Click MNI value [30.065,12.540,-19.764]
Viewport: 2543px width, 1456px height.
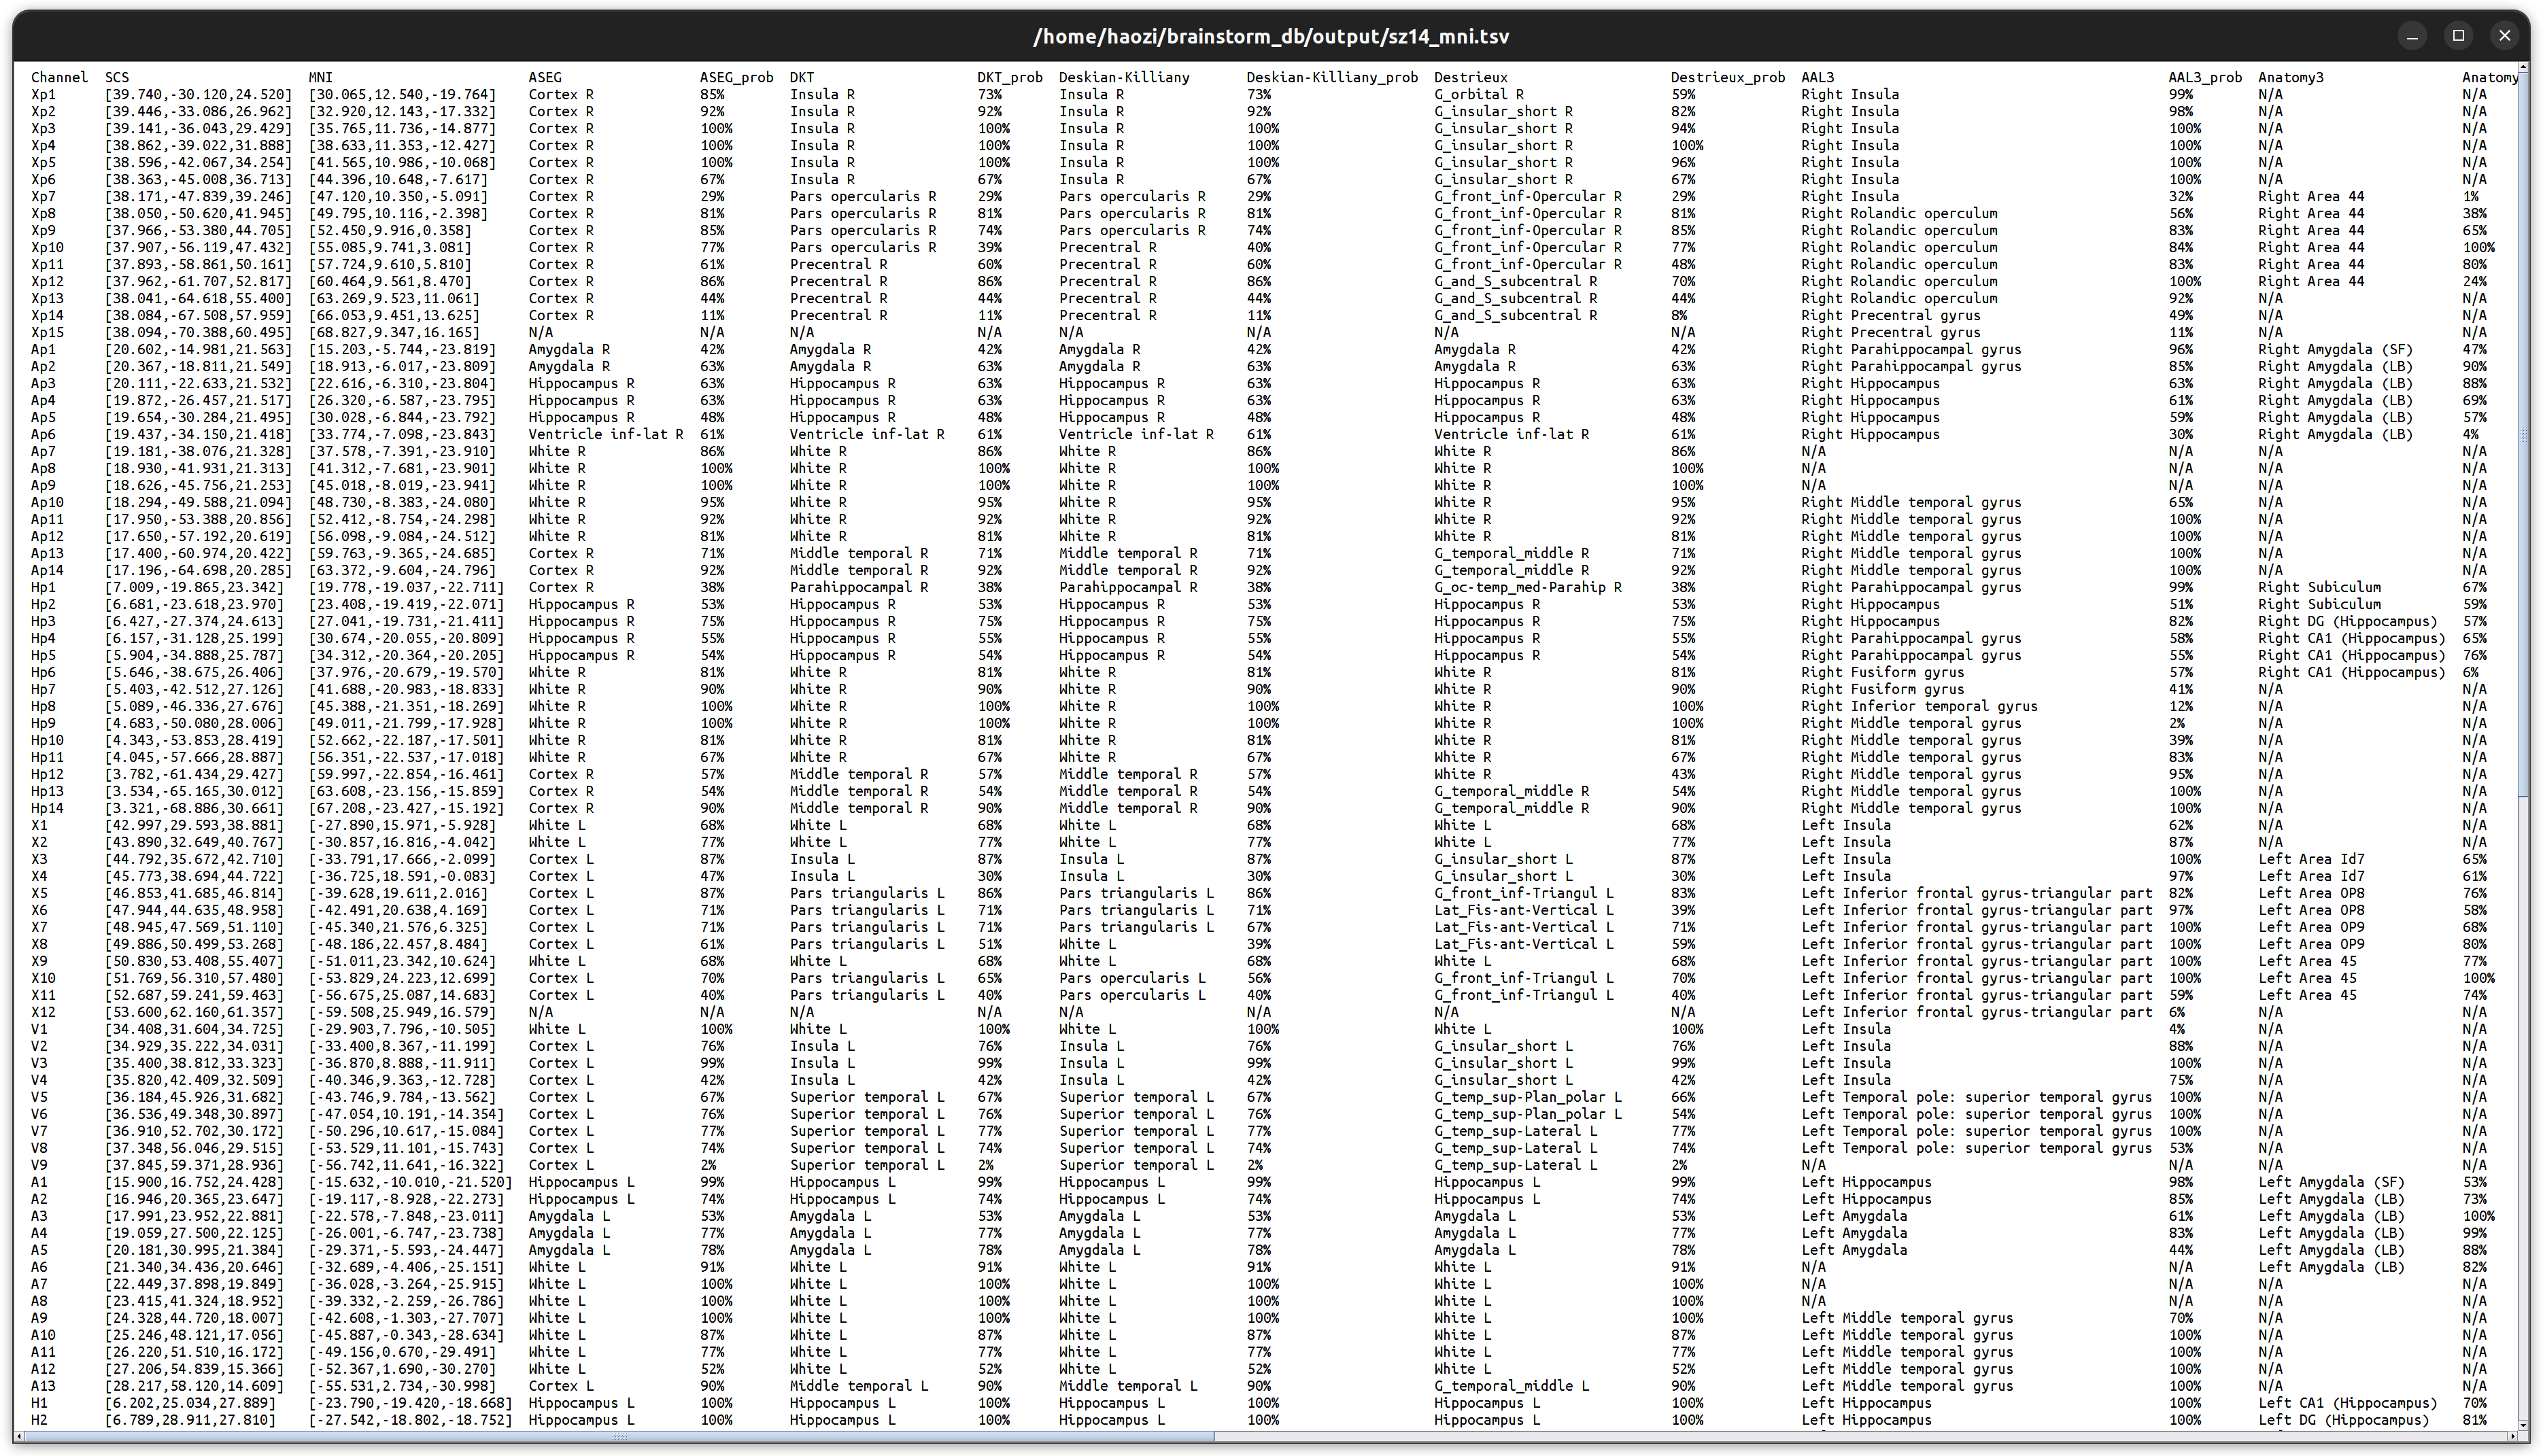(x=402, y=94)
